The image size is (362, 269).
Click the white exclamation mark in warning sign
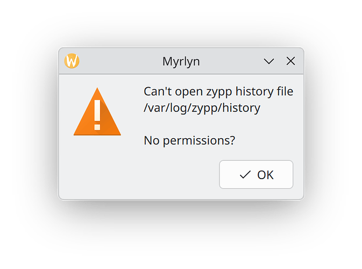click(x=97, y=114)
